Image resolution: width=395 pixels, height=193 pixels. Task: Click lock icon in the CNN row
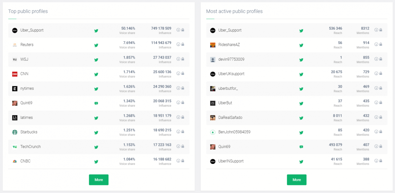coord(183,73)
